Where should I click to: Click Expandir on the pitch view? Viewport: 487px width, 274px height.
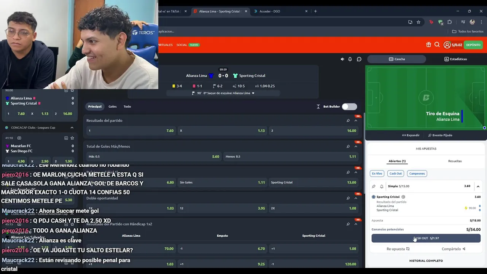[411, 135]
